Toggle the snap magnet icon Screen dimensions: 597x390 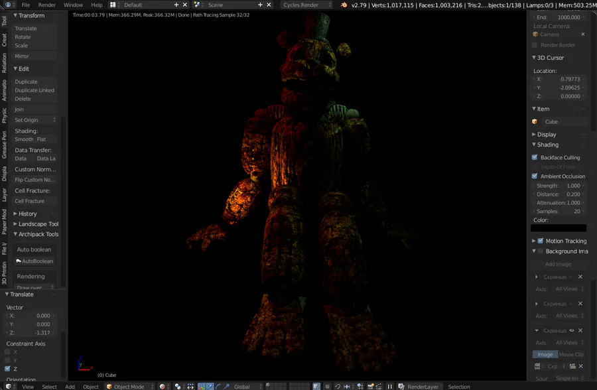(338, 387)
